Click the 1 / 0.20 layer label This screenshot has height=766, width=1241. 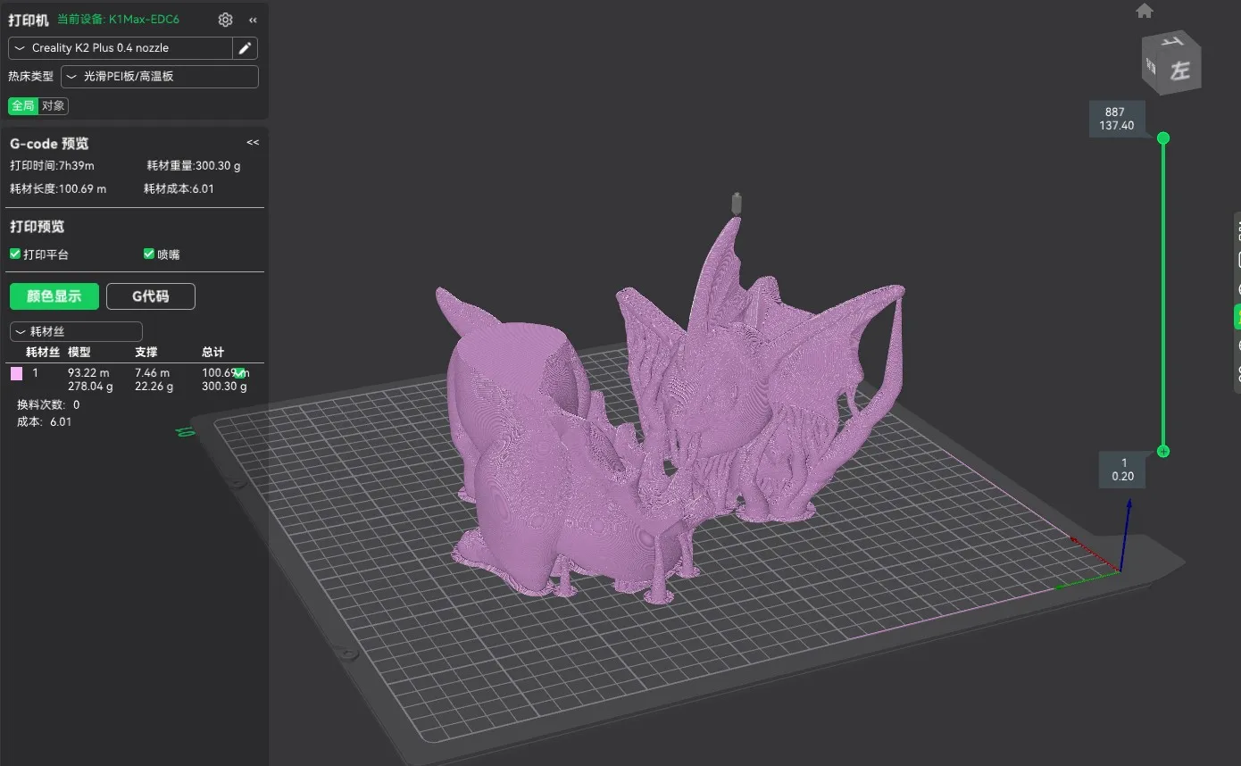click(1123, 470)
